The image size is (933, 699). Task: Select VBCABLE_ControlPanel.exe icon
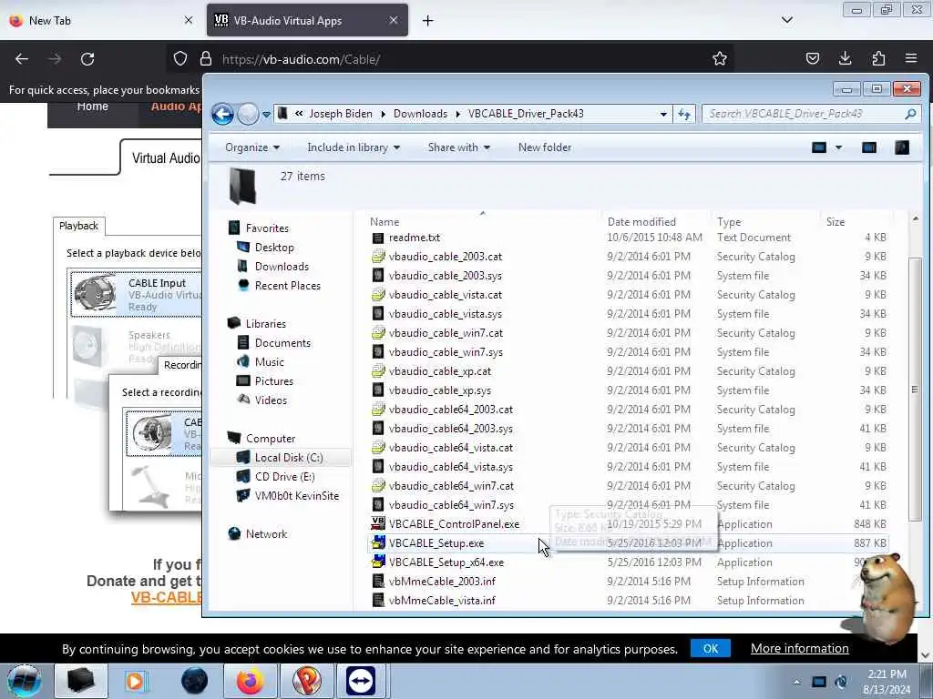pyautogui.click(x=378, y=523)
